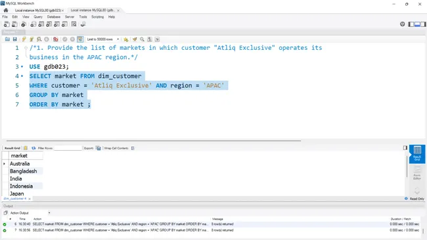Image resolution: width=427 pixels, height=240 pixels.
Task: Create a new schema icon
Action: (33, 24)
